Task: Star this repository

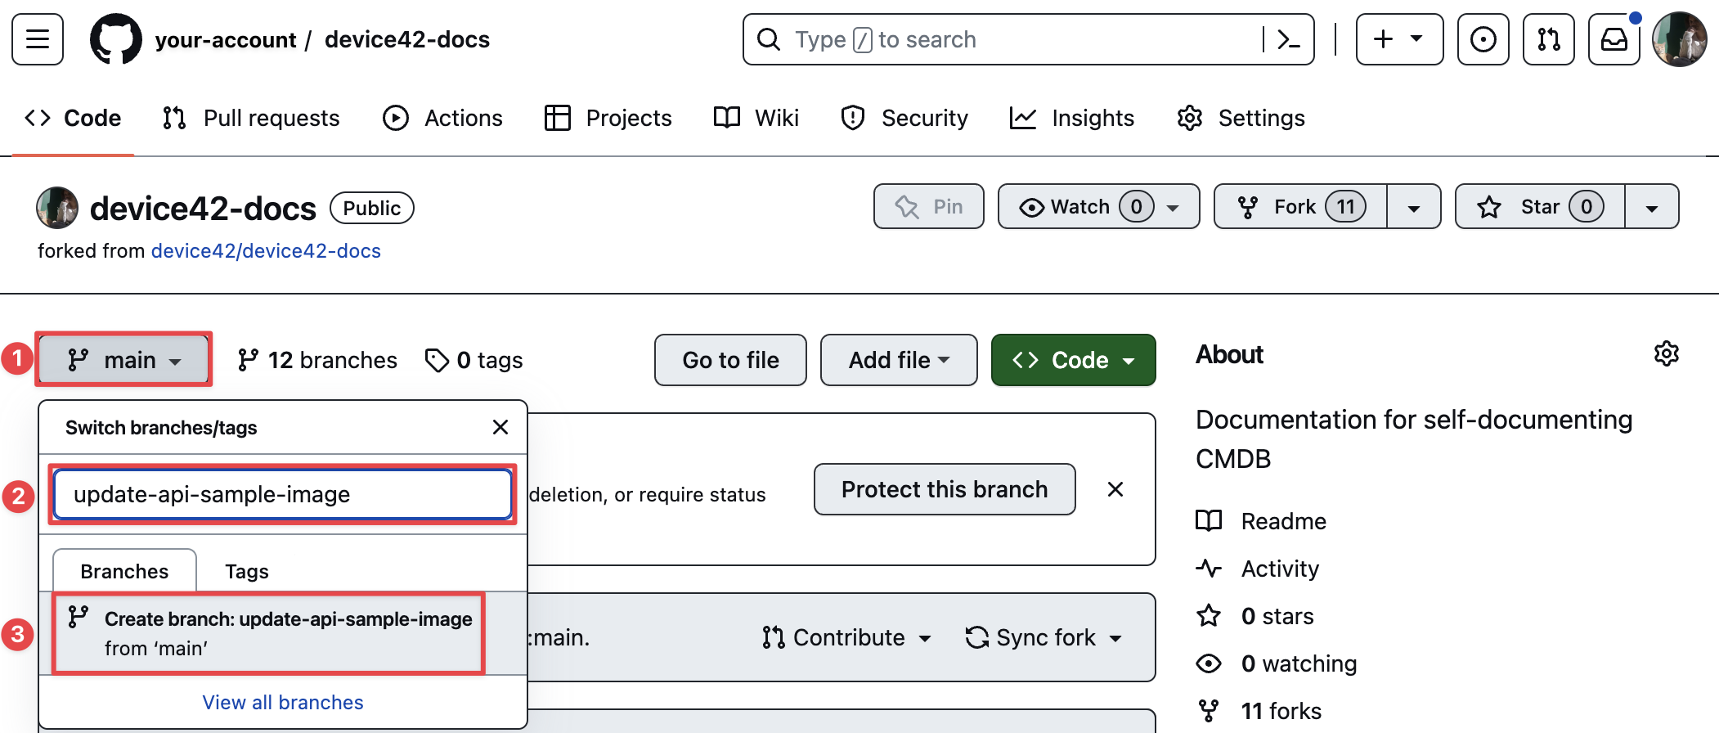Action: coord(1539,207)
